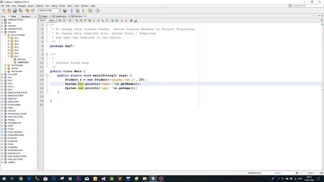Click the New Project toolbar icon

click(9, 11)
